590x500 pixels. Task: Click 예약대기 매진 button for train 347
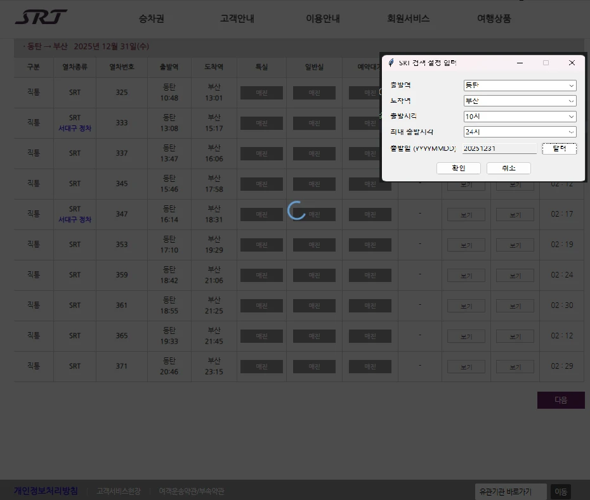tap(370, 214)
